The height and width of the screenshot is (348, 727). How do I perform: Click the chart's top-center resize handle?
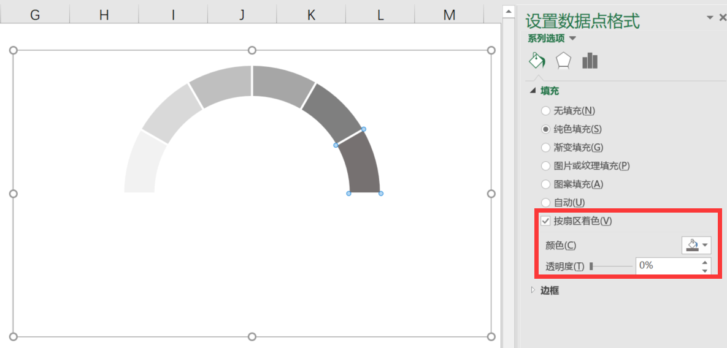[x=252, y=50]
